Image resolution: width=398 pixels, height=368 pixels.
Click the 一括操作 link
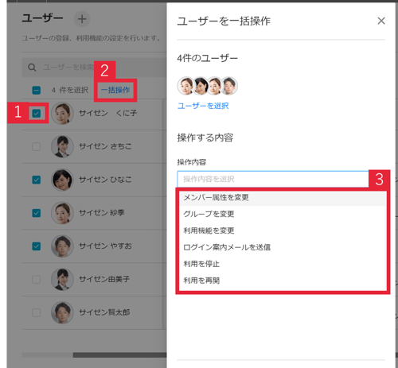click(x=115, y=90)
